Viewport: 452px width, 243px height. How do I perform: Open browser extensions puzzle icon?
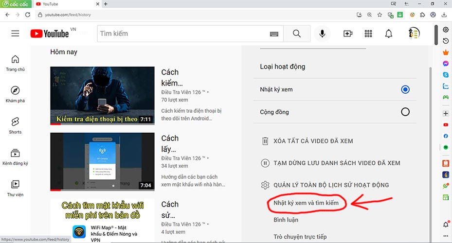click(422, 15)
